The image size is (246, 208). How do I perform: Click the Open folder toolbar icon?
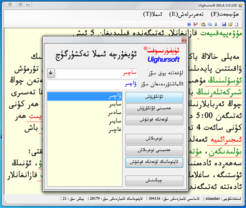[x=230, y=24]
